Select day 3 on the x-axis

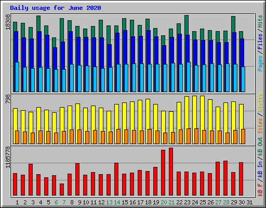[x=33, y=202]
